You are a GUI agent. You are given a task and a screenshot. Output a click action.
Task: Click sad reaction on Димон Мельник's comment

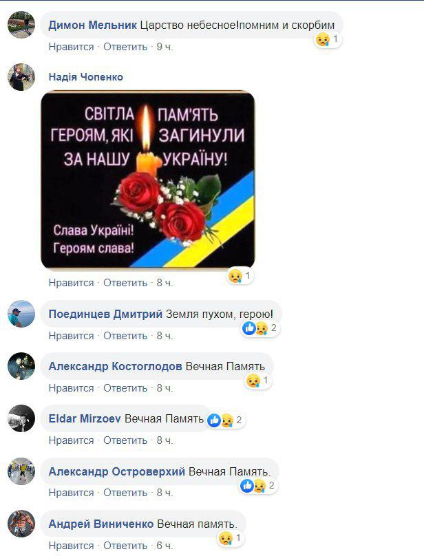[x=328, y=39]
